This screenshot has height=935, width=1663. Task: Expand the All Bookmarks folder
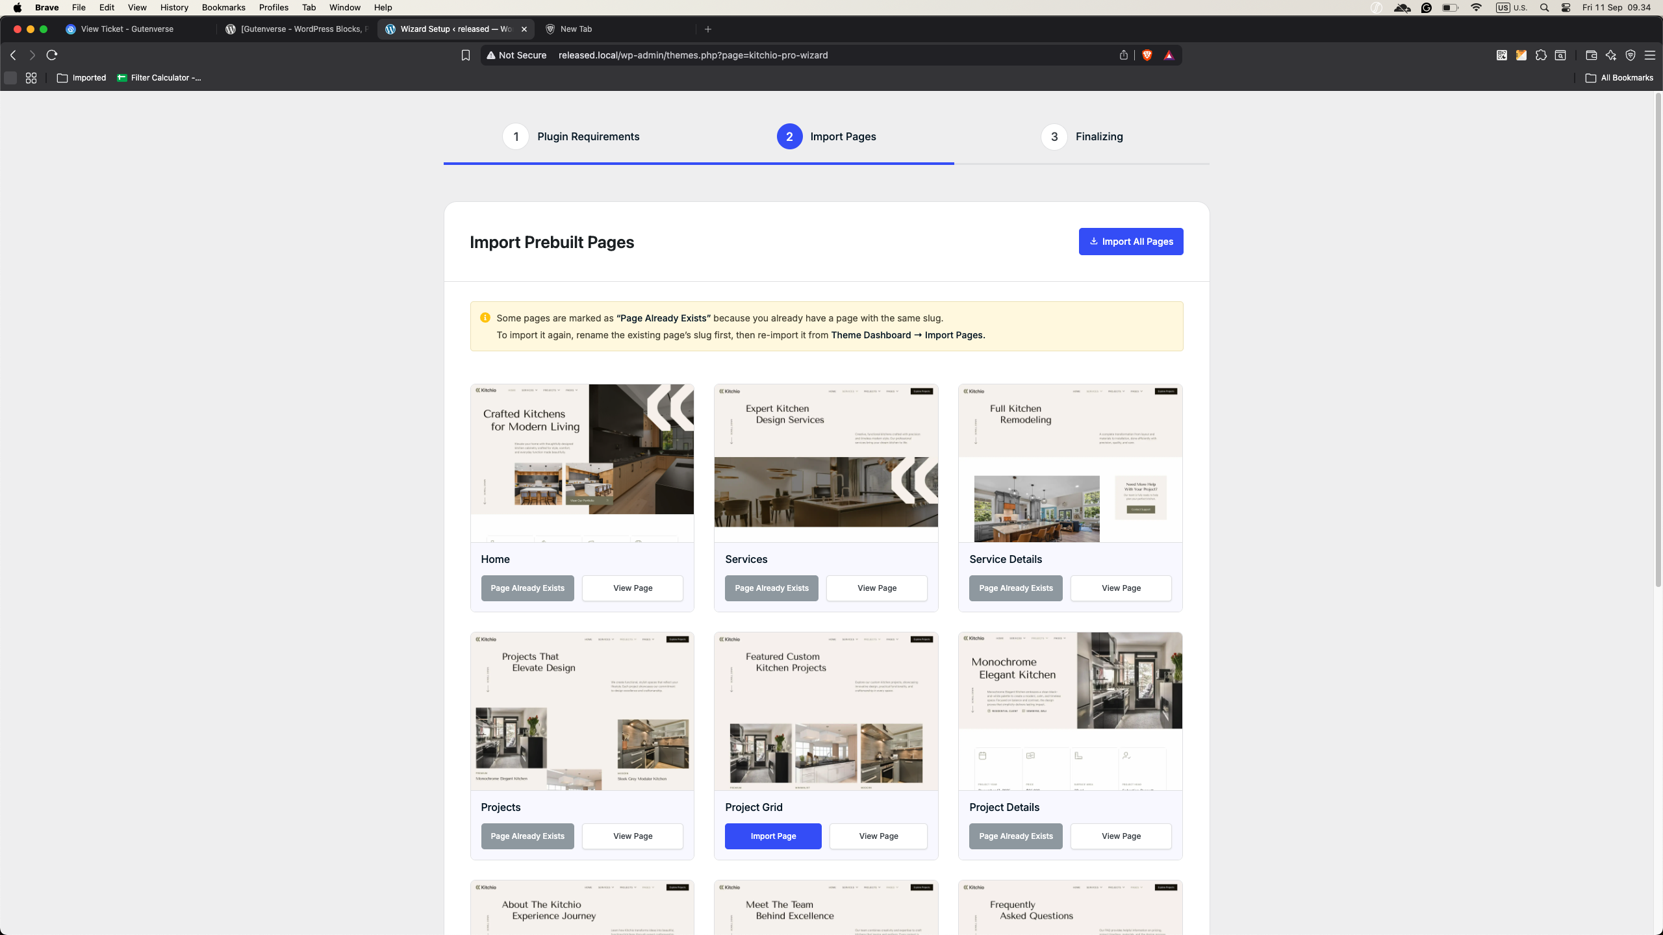click(x=1619, y=78)
